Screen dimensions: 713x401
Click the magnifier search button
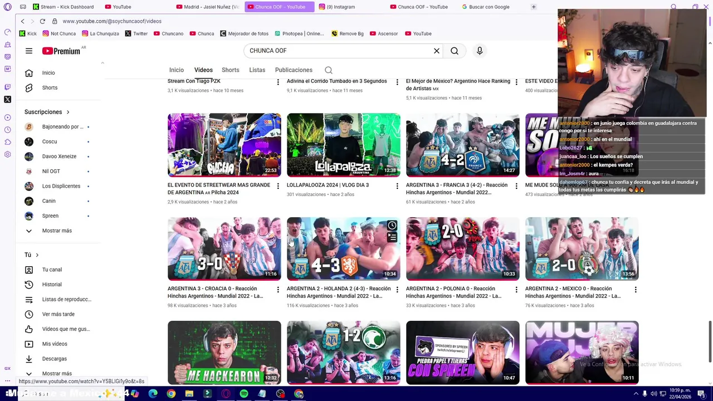tap(455, 51)
